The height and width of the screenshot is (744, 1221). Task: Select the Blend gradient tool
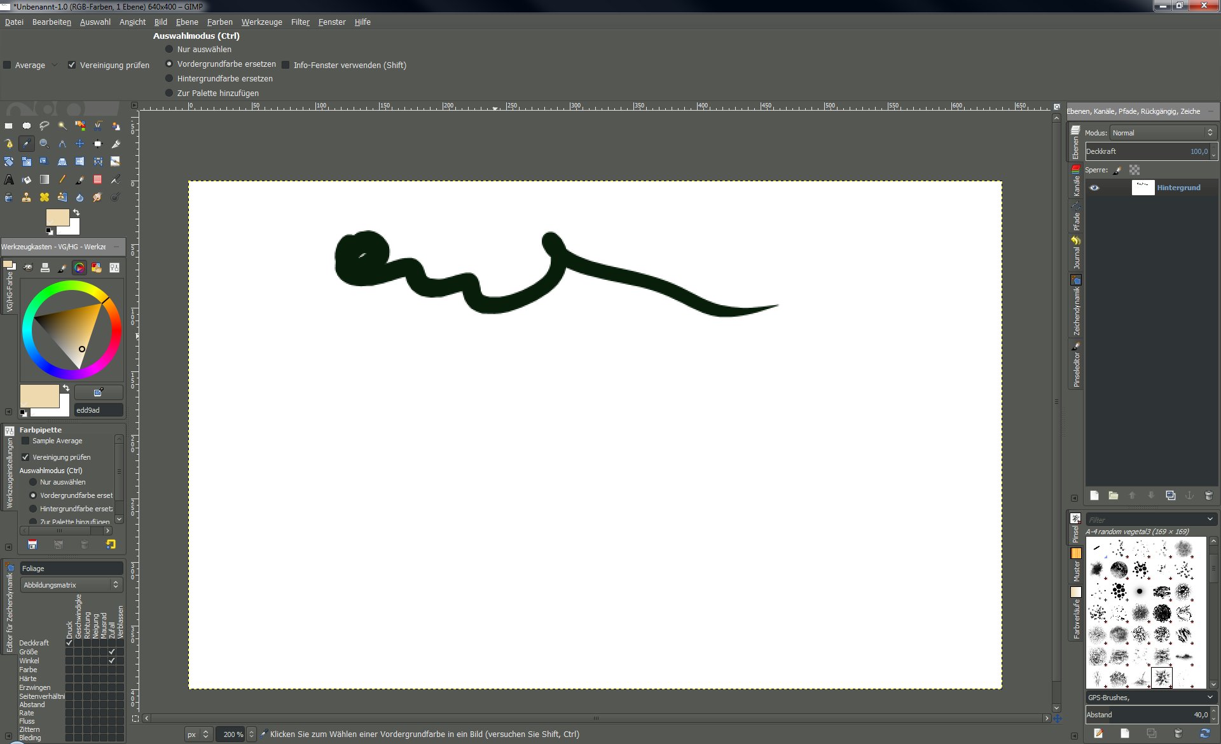pyautogui.click(x=45, y=179)
